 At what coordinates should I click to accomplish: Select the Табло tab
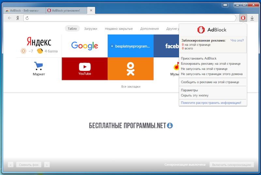point(72,29)
